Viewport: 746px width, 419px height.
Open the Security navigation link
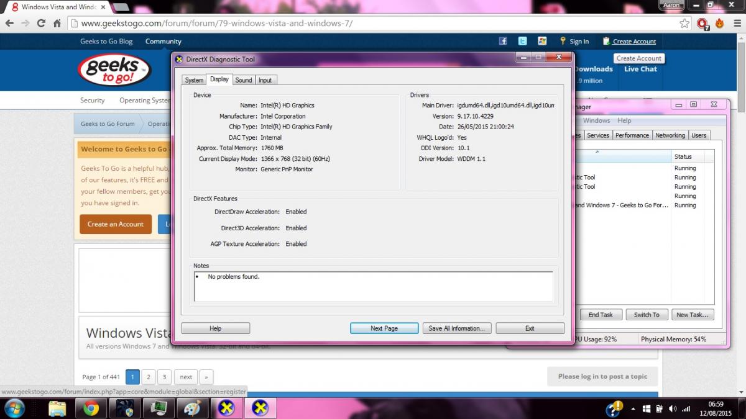(x=93, y=100)
